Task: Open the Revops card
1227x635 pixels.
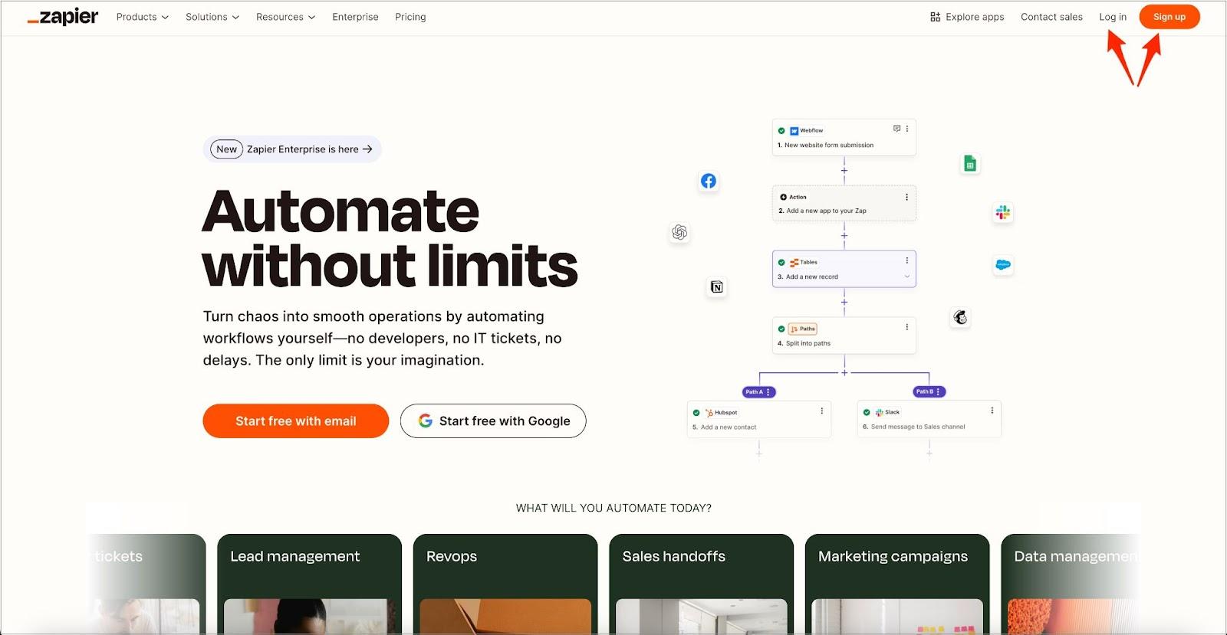Action: pos(505,584)
